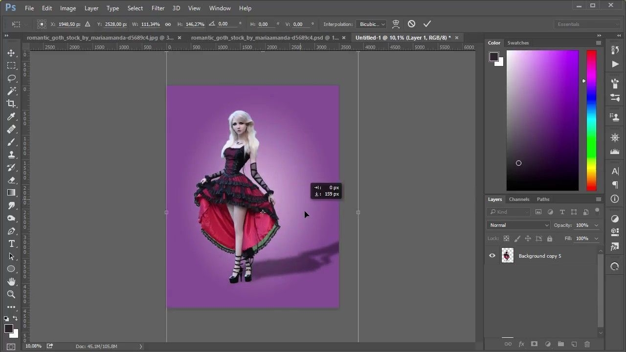Toggle lock position

point(528,239)
